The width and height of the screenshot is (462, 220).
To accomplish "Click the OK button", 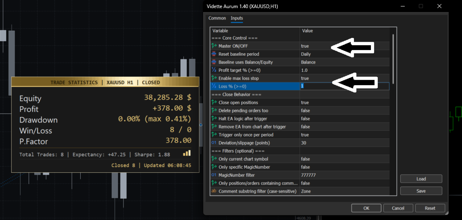I will coord(366,208).
